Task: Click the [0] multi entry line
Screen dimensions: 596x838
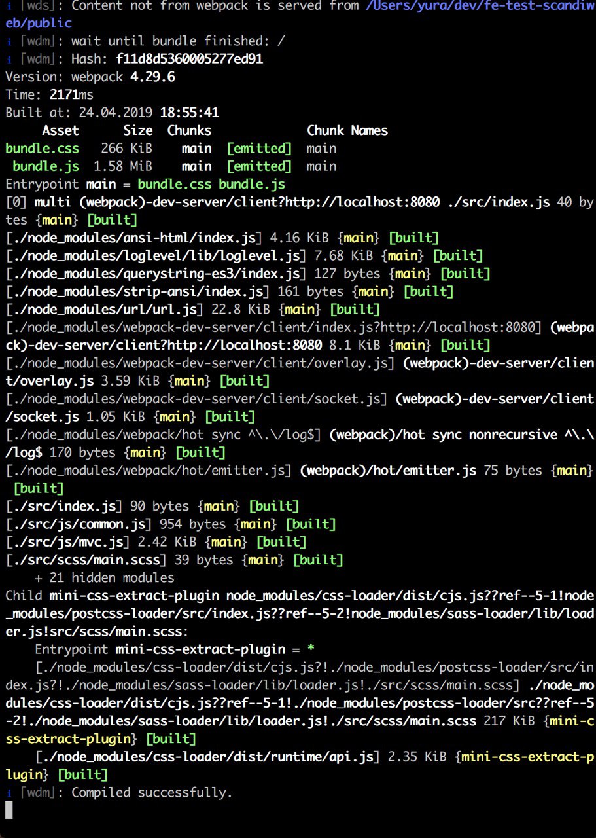Action: click(x=300, y=211)
